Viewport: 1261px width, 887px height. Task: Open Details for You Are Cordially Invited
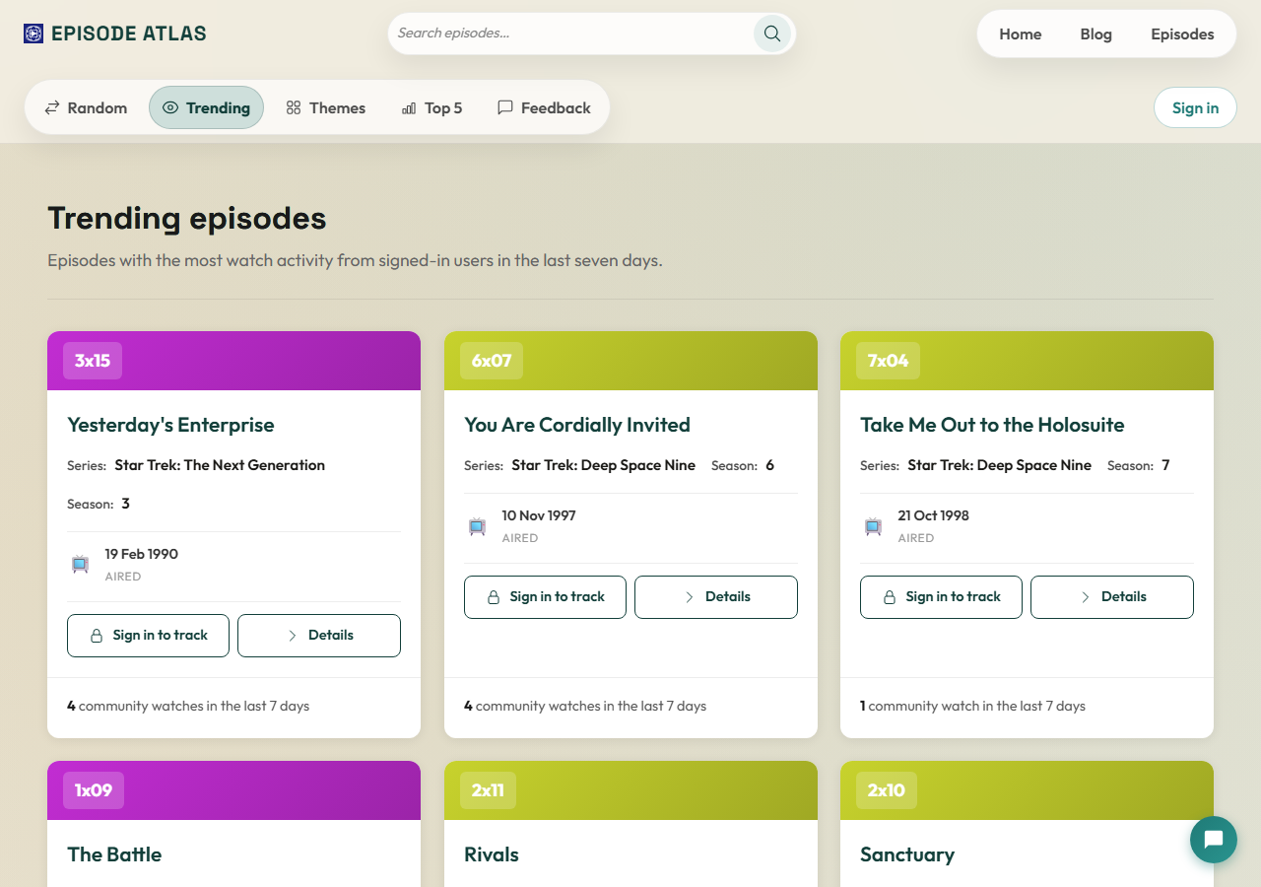point(716,597)
